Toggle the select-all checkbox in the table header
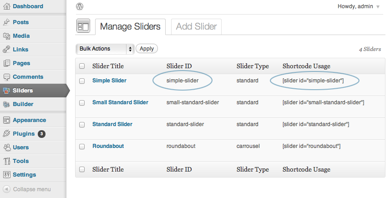The image size is (390, 198). coord(82,66)
